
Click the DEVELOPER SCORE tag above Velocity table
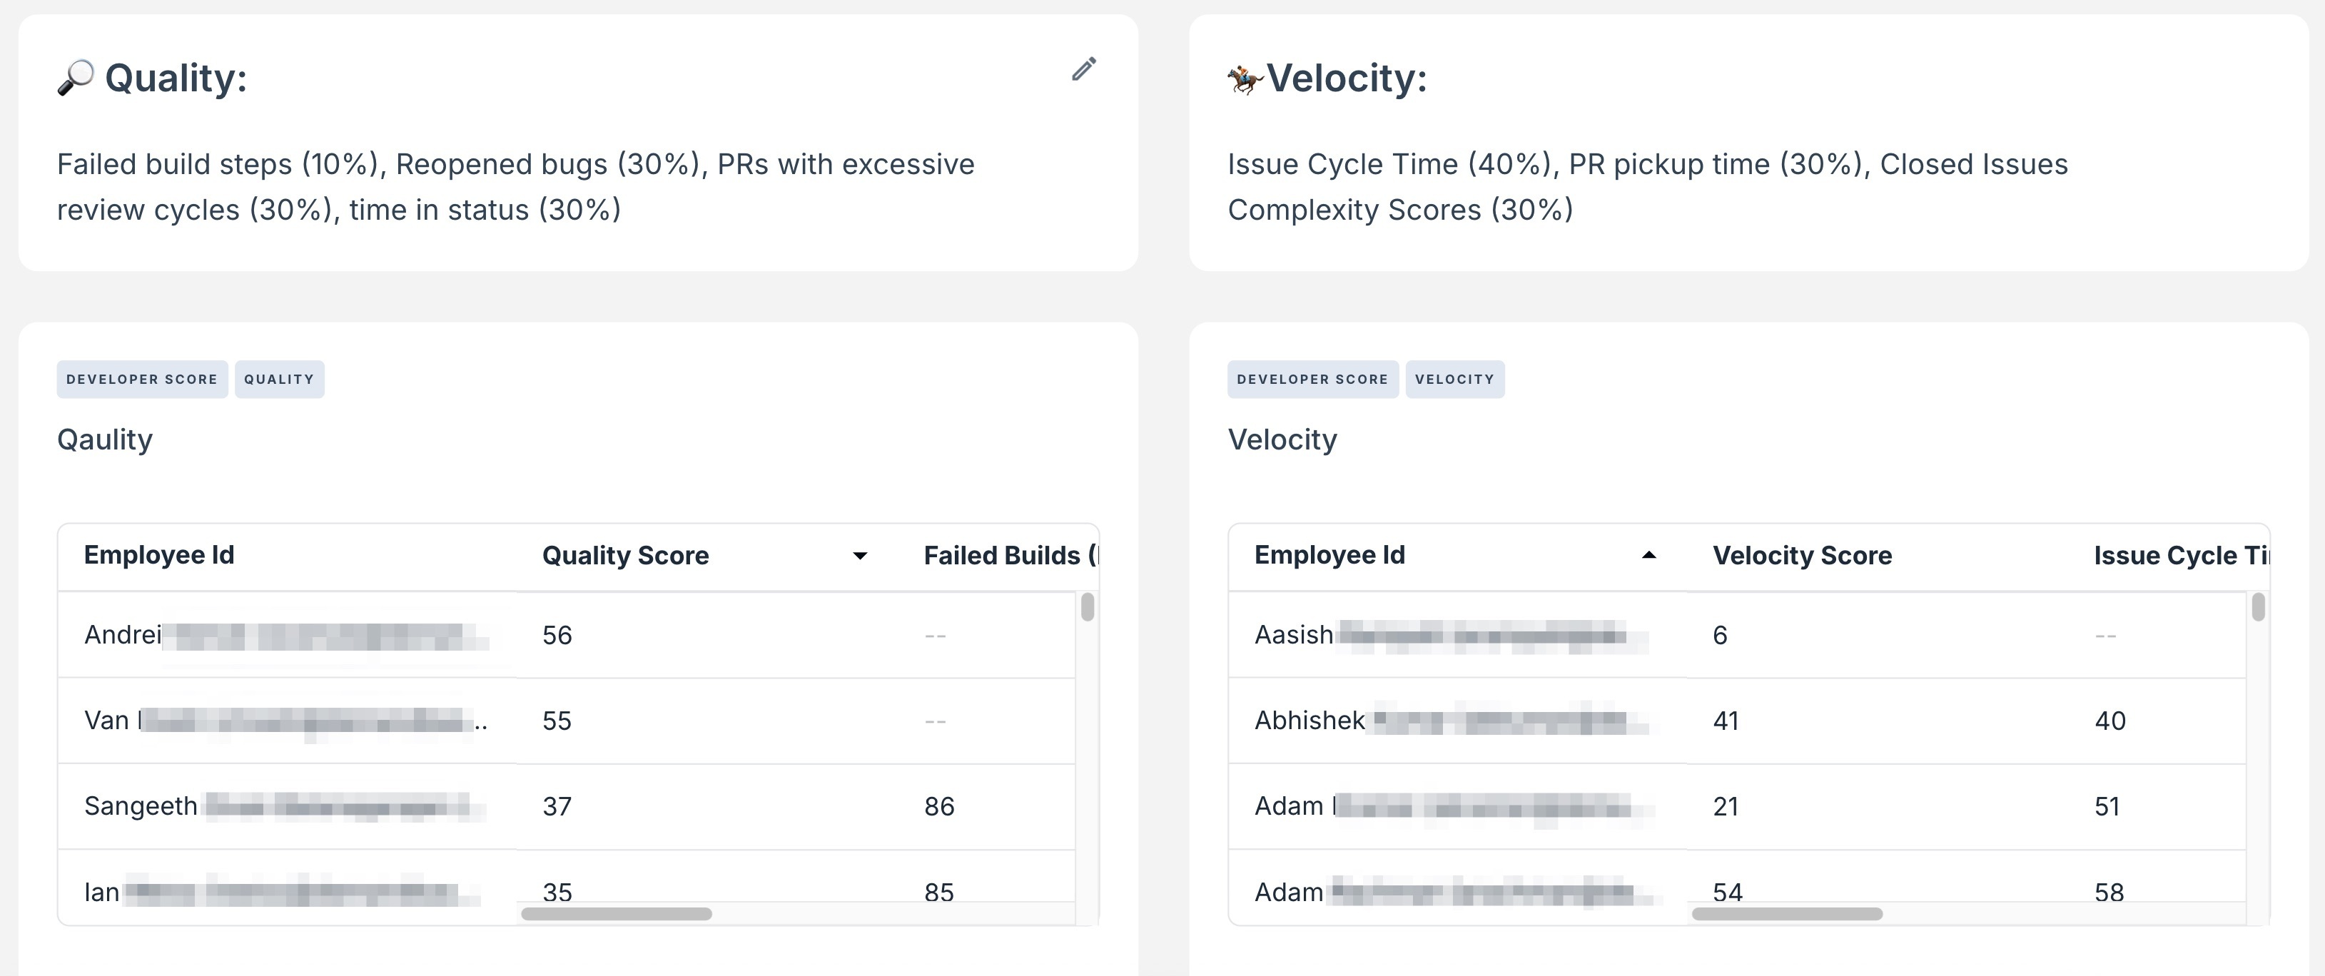click(x=1312, y=379)
